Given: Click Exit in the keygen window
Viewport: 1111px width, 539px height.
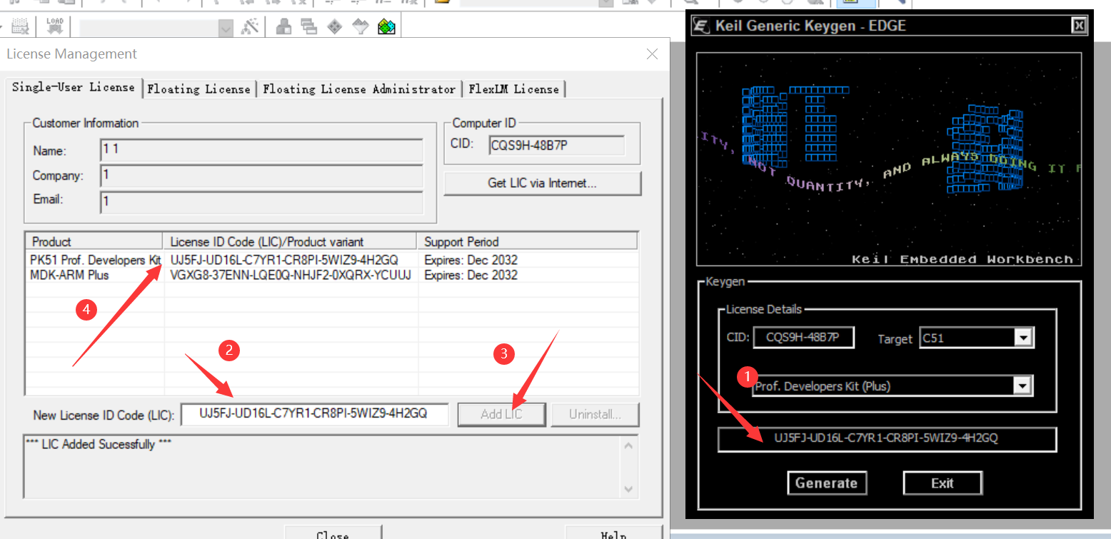Looking at the screenshot, I should point(942,483).
